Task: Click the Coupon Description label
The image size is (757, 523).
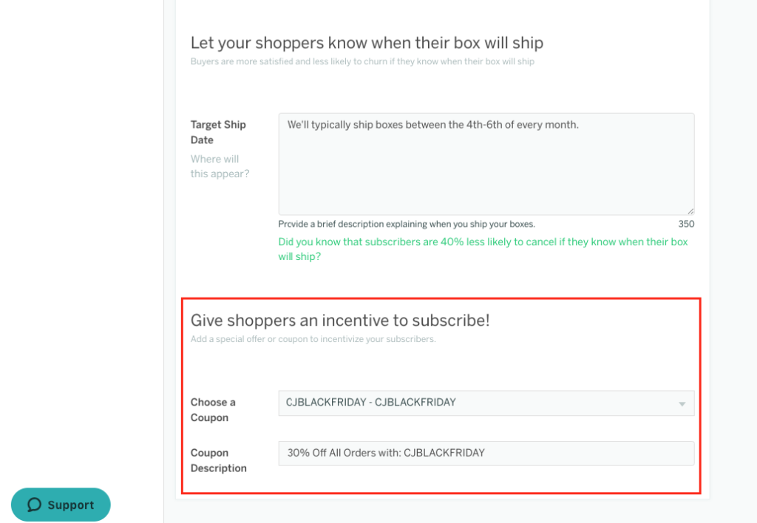Action: tap(217, 460)
